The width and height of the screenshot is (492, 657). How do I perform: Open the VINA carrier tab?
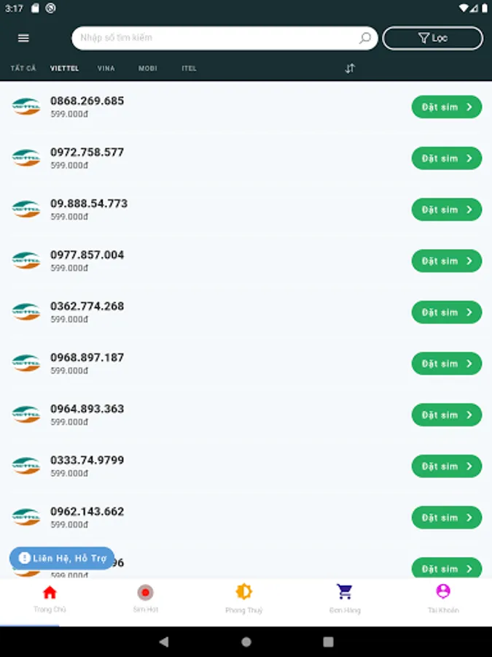106,68
